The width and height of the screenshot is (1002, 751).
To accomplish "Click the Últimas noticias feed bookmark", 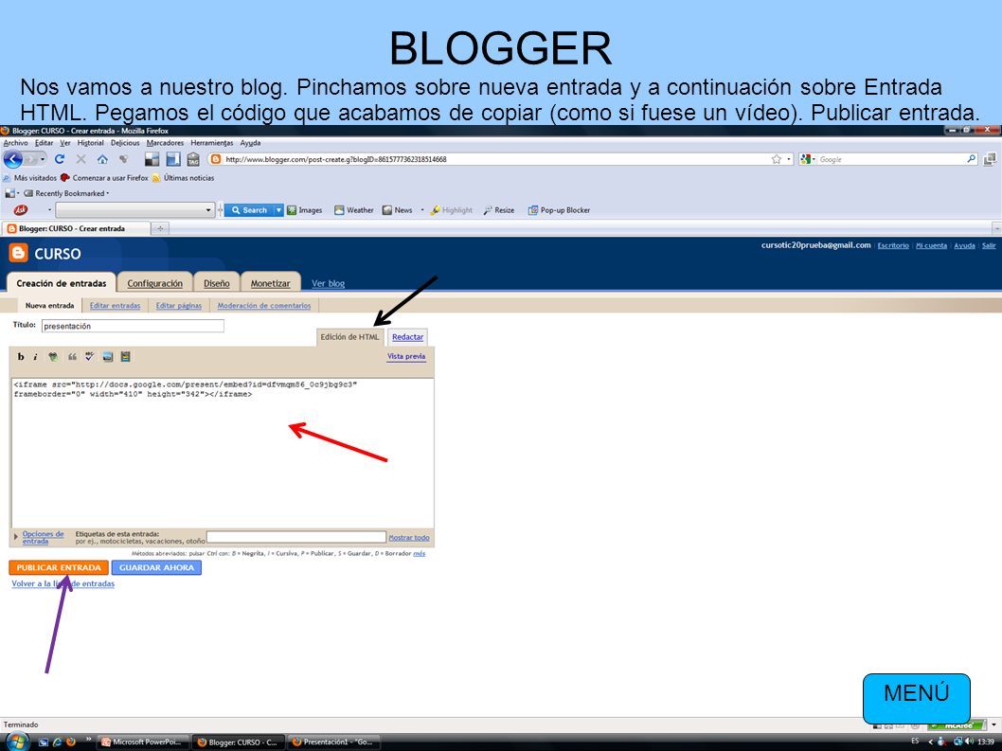I will [x=183, y=178].
